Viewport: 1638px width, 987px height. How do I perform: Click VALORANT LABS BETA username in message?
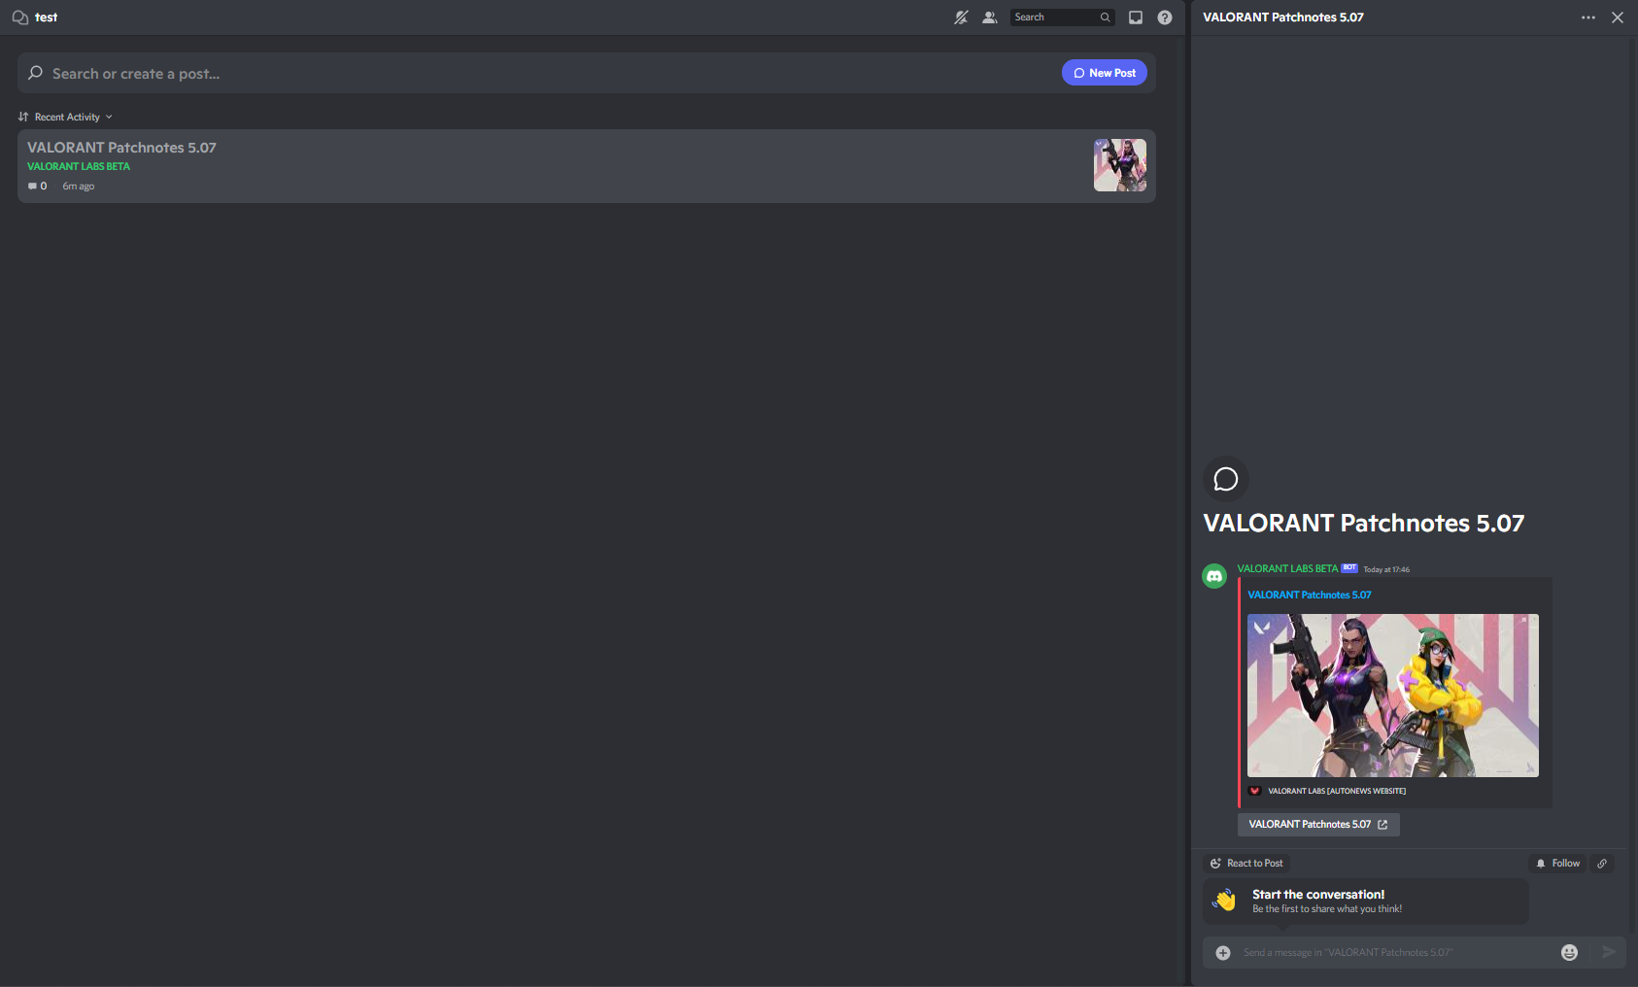1287,568
